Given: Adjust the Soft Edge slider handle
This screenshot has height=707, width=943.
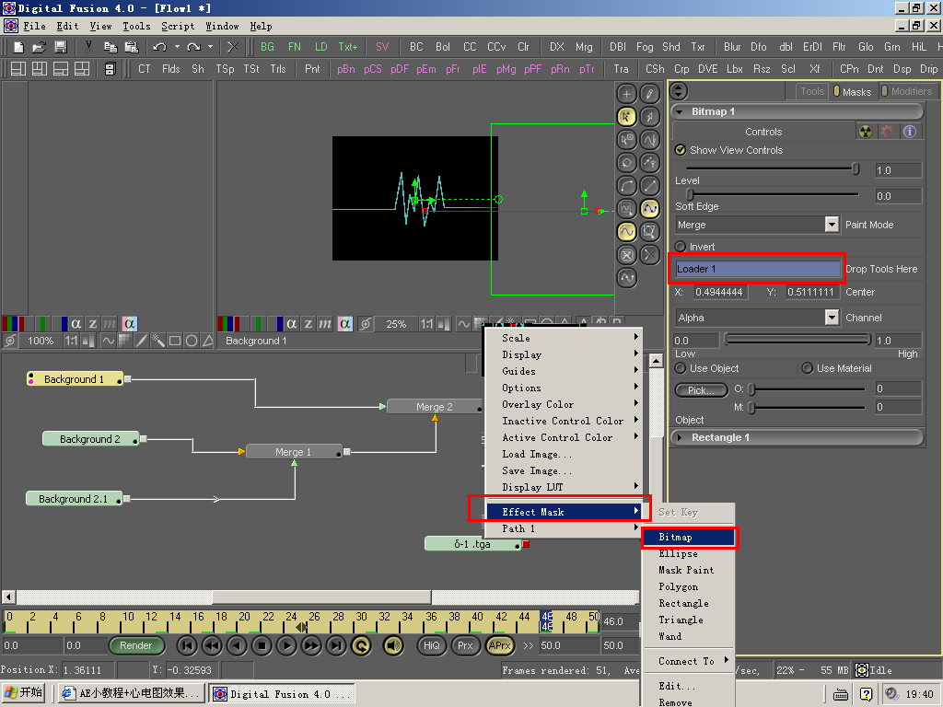Looking at the screenshot, I should click(x=690, y=194).
